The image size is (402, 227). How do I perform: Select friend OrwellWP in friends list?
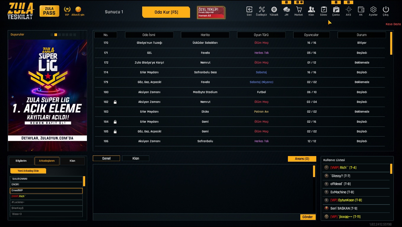click(46, 191)
